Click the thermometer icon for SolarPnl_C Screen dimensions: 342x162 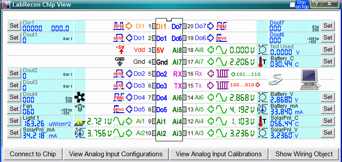click(x=262, y=121)
